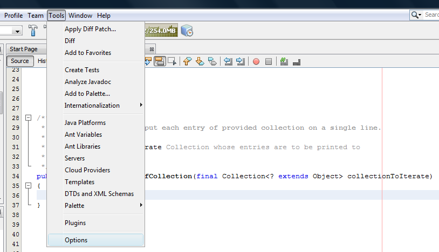The width and height of the screenshot is (439, 252).
Task: Collapse the javadoc comment fold at line 28
Action: pos(28,117)
